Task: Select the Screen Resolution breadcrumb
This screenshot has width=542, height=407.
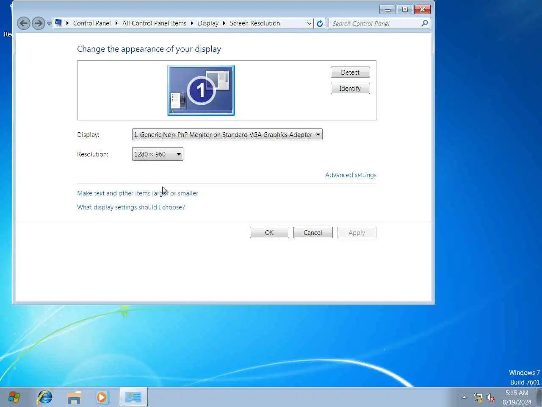Action: pos(254,23)
